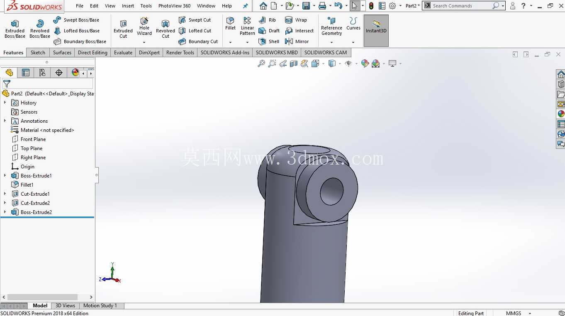Screen dimensions: 565x316
Task: Expand the Boss-Extrude2 feature
Action: point(5,212)
